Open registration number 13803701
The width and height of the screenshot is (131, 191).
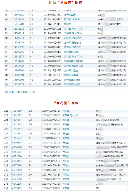(x=18, y=70)
